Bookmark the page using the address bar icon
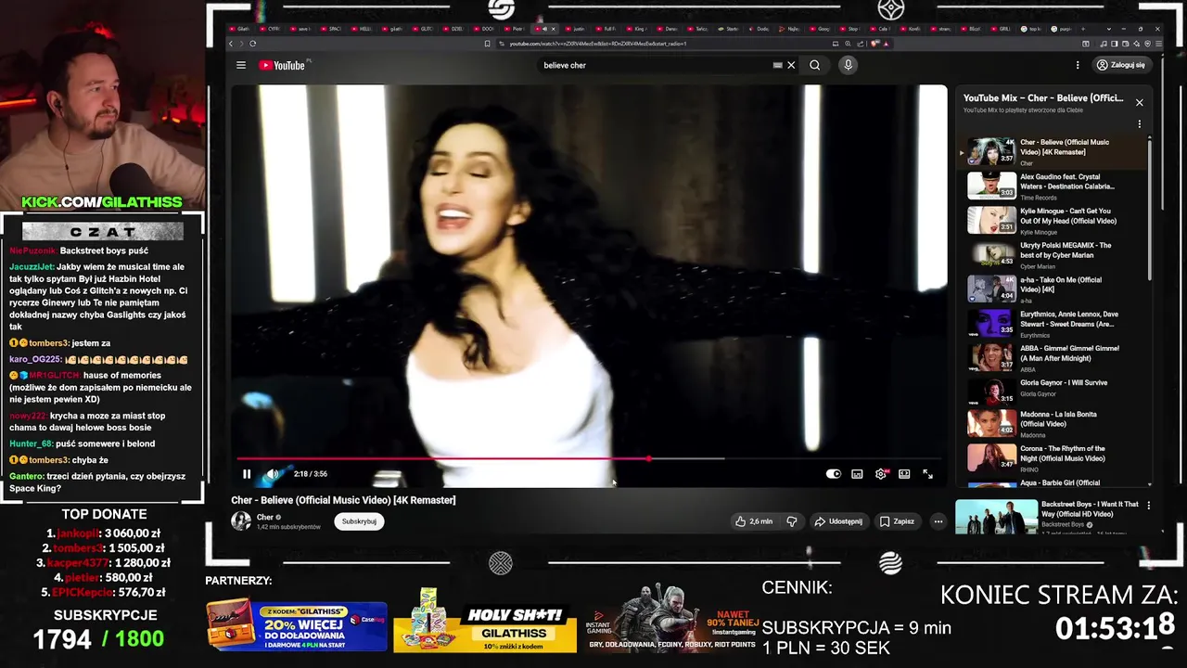Image resolution: width=1187 pixels, height=668 pixels. pos(487,44)
